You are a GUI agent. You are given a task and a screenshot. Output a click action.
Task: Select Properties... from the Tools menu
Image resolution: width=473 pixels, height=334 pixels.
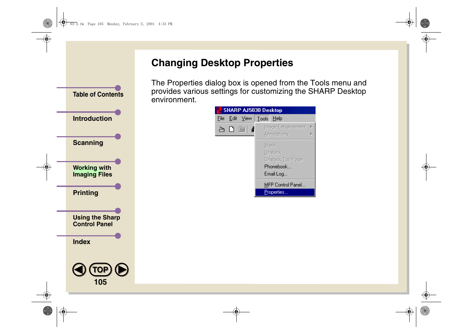point(285,192)
